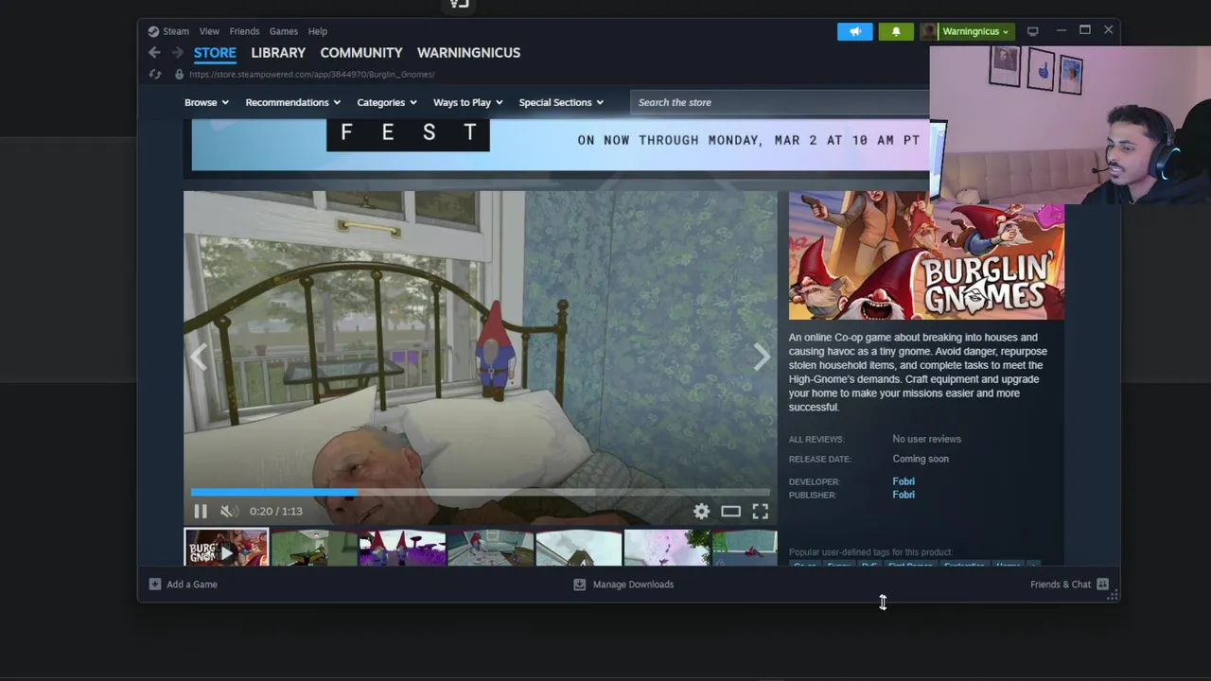1211x681 pixels.
Task: Click the Steam logo icon in menu bar
Action: click(x=153, y=31)
